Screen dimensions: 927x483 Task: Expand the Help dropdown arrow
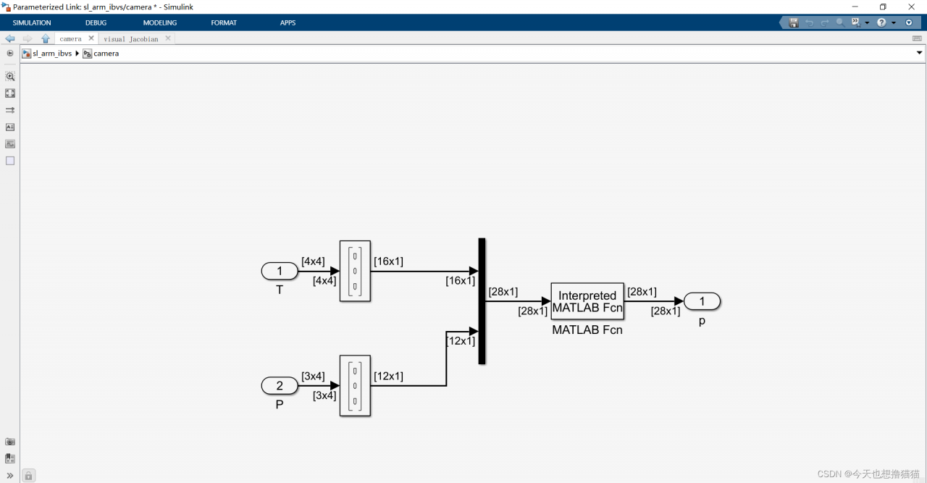(893, 22)
